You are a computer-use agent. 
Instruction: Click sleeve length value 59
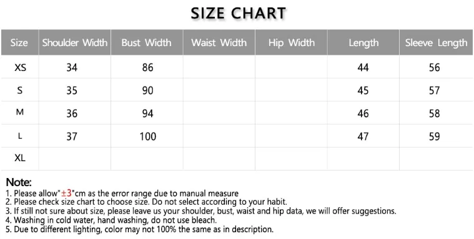[435, 136]
